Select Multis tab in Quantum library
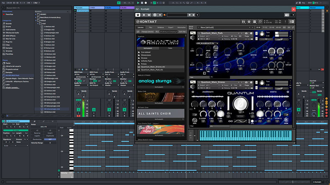The width and height of the screenshot is (330, 185). coord(170,48)
